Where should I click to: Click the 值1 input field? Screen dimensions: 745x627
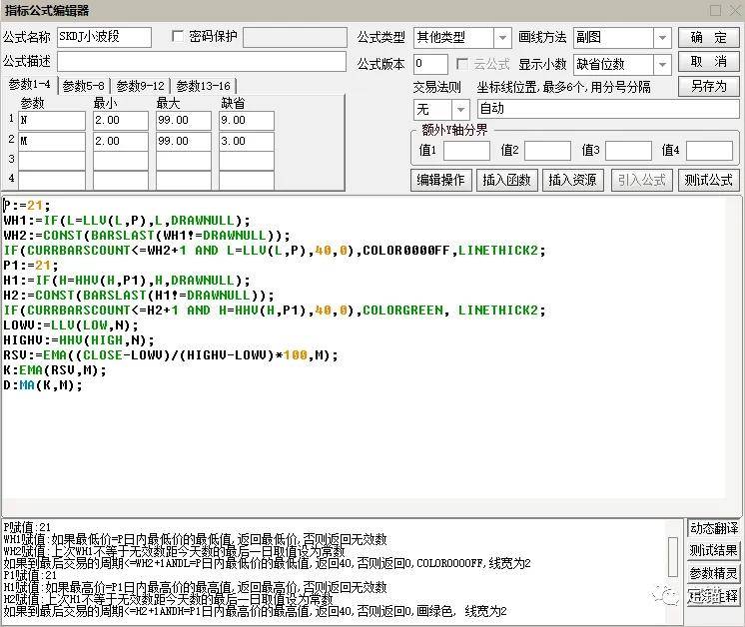466,151
